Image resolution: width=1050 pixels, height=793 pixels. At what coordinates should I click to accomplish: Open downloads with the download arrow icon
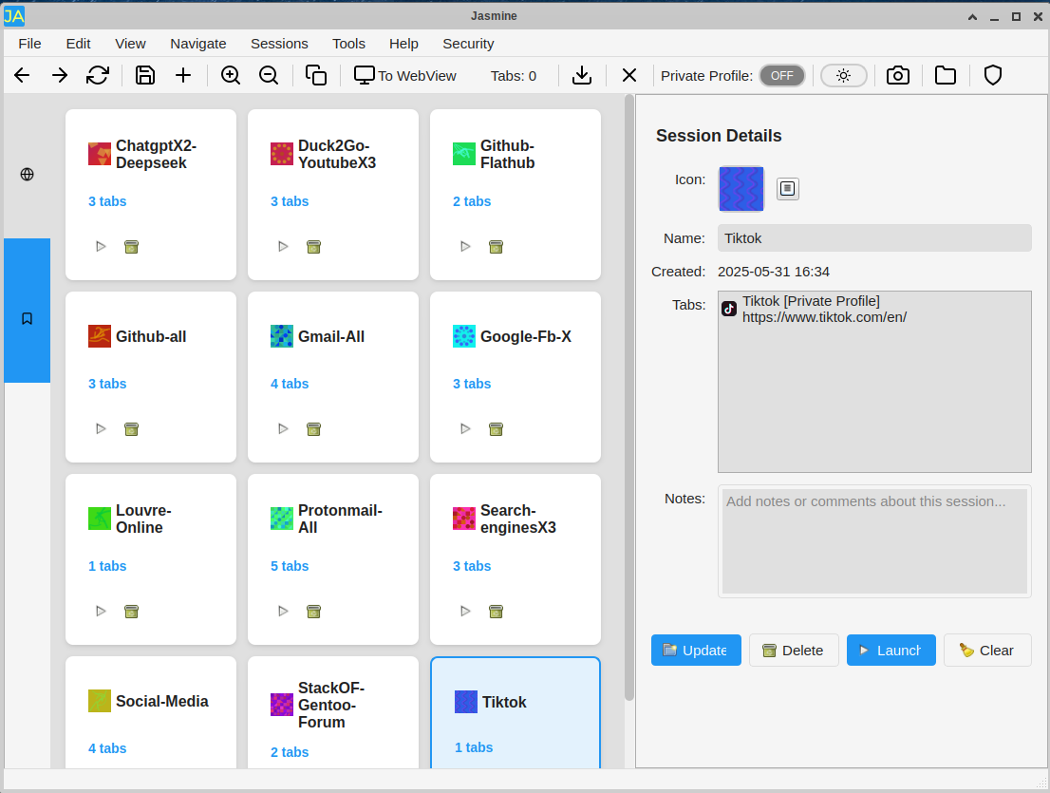point(582,76)
